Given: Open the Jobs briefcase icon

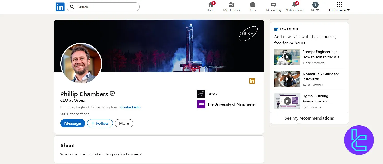Looking at the screenshot, I should [x=252, y=5].
